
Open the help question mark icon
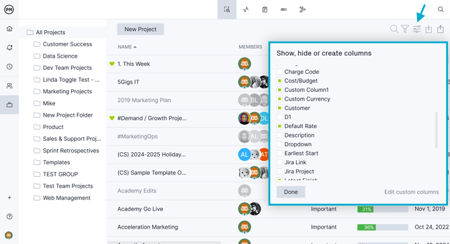pos(9,217)
